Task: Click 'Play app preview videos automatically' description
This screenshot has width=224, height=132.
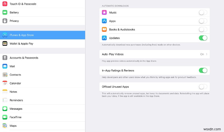Action: tap(129, 61)
